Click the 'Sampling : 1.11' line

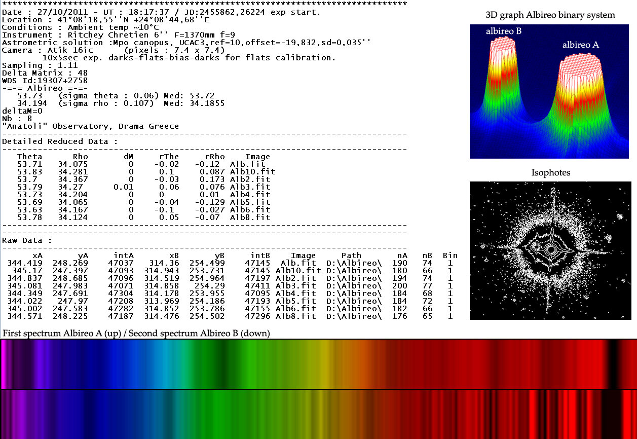40,65
